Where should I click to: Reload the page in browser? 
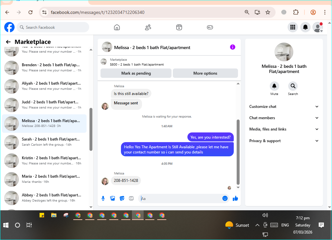30,12
